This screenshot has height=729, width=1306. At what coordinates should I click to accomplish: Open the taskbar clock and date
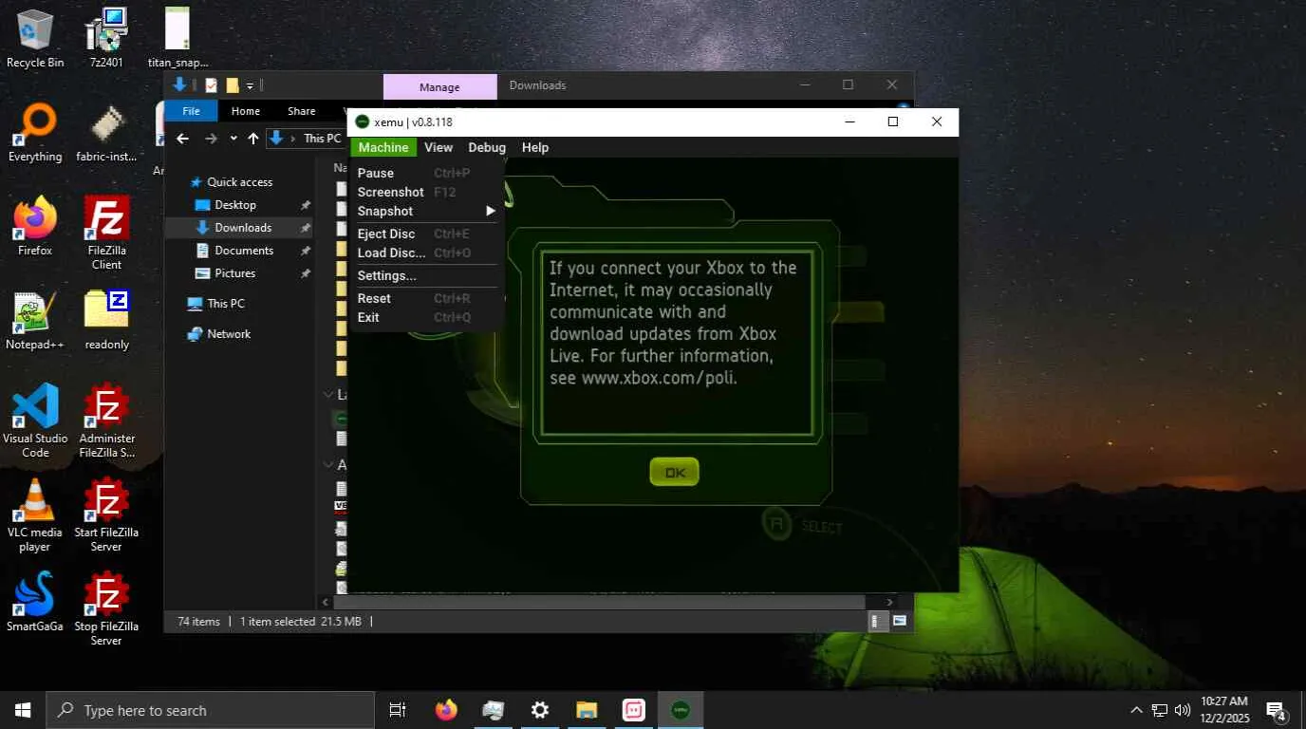(x=1224, y=710)
